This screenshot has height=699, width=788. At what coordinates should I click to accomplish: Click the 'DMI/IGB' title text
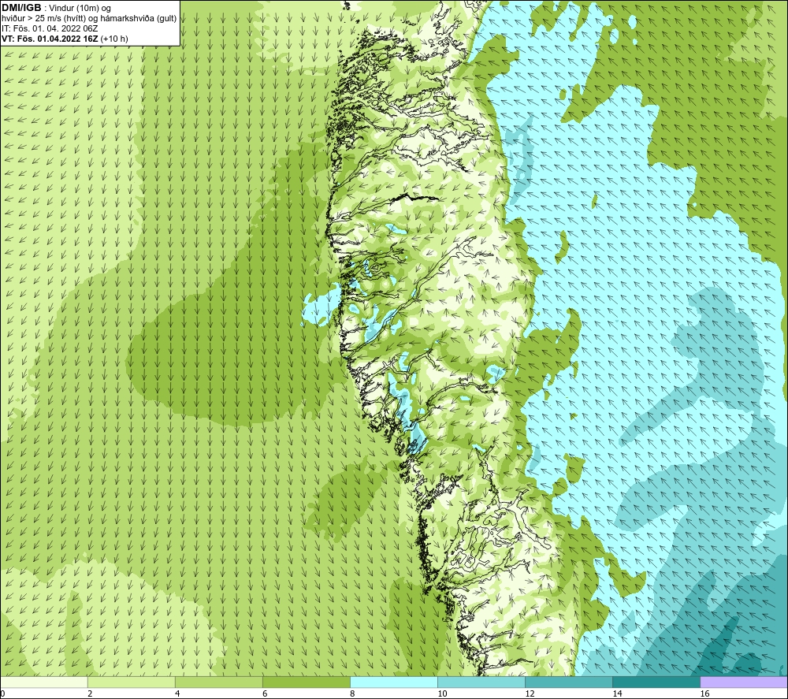coord(21,8)
